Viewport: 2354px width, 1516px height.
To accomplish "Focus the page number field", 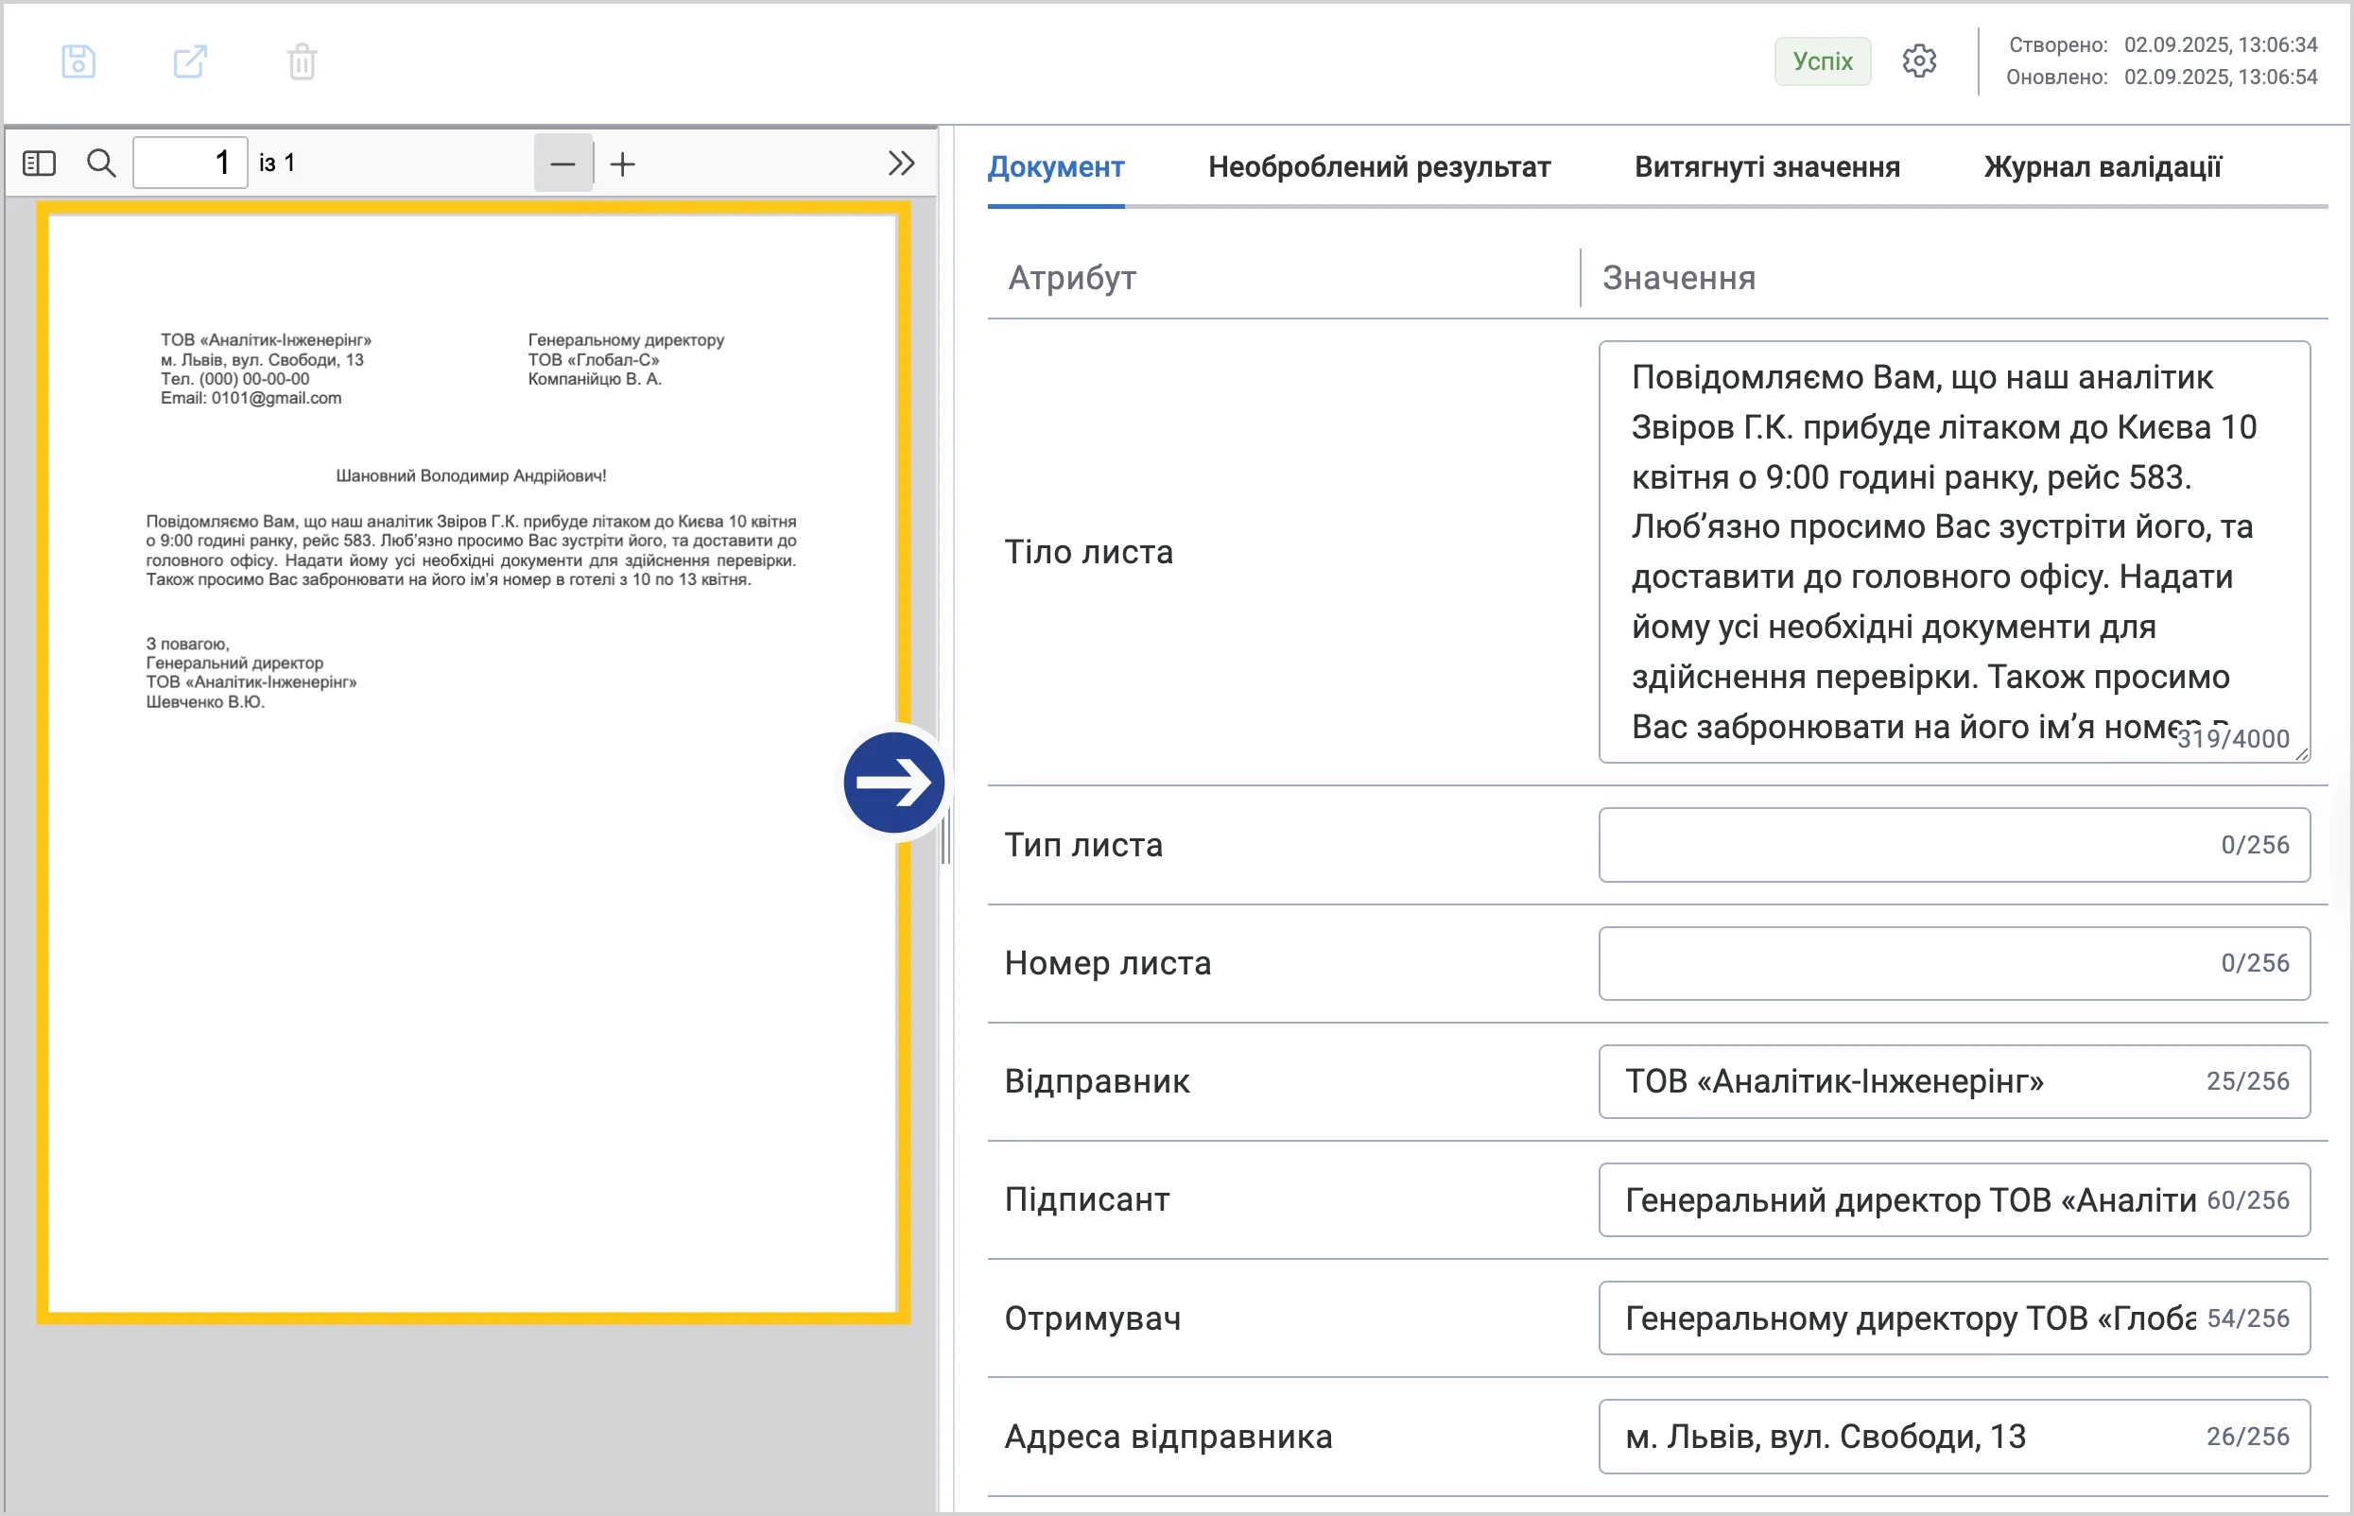I will coord(190,163).
